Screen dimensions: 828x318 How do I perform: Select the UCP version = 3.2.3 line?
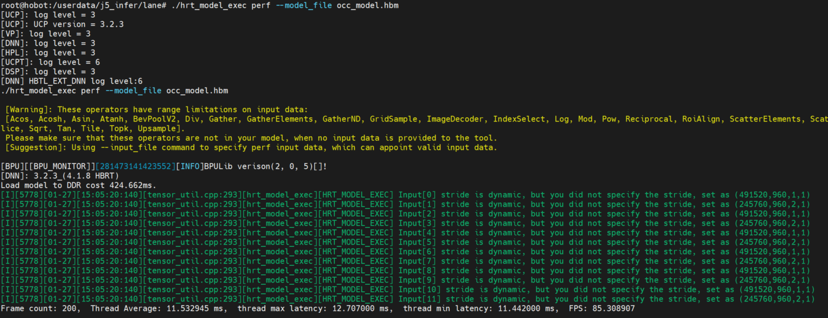[x=62, y=24]
